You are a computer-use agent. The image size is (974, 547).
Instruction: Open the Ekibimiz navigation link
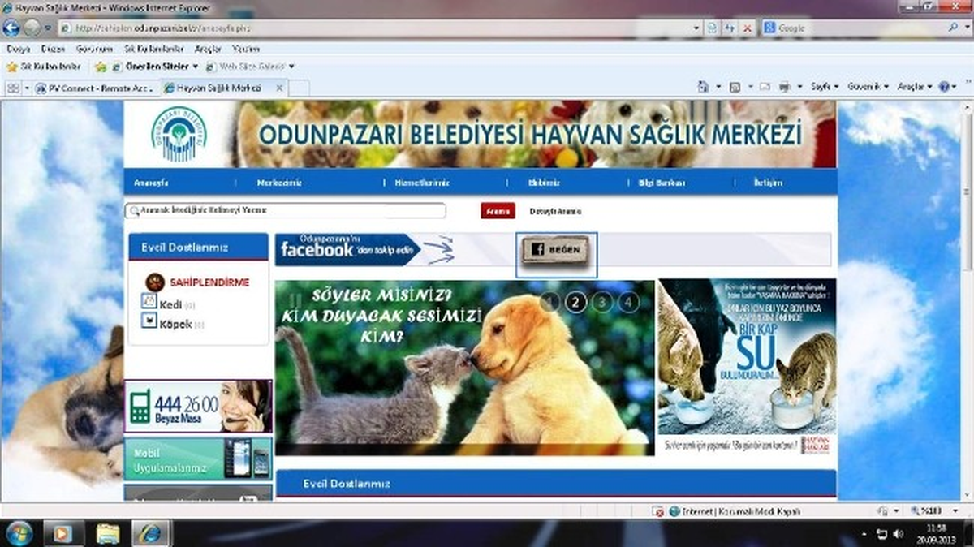(x=545, y=183)
